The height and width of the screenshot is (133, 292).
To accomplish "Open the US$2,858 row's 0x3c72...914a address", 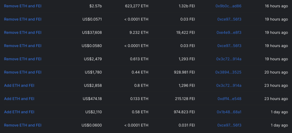I will click(x=229, y=85).
